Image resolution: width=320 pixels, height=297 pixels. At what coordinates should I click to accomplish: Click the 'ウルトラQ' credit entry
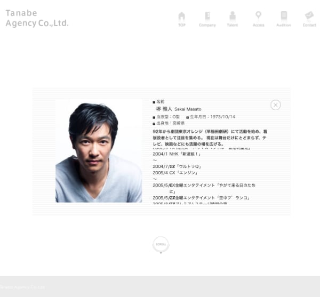click(x=177, y=166)
